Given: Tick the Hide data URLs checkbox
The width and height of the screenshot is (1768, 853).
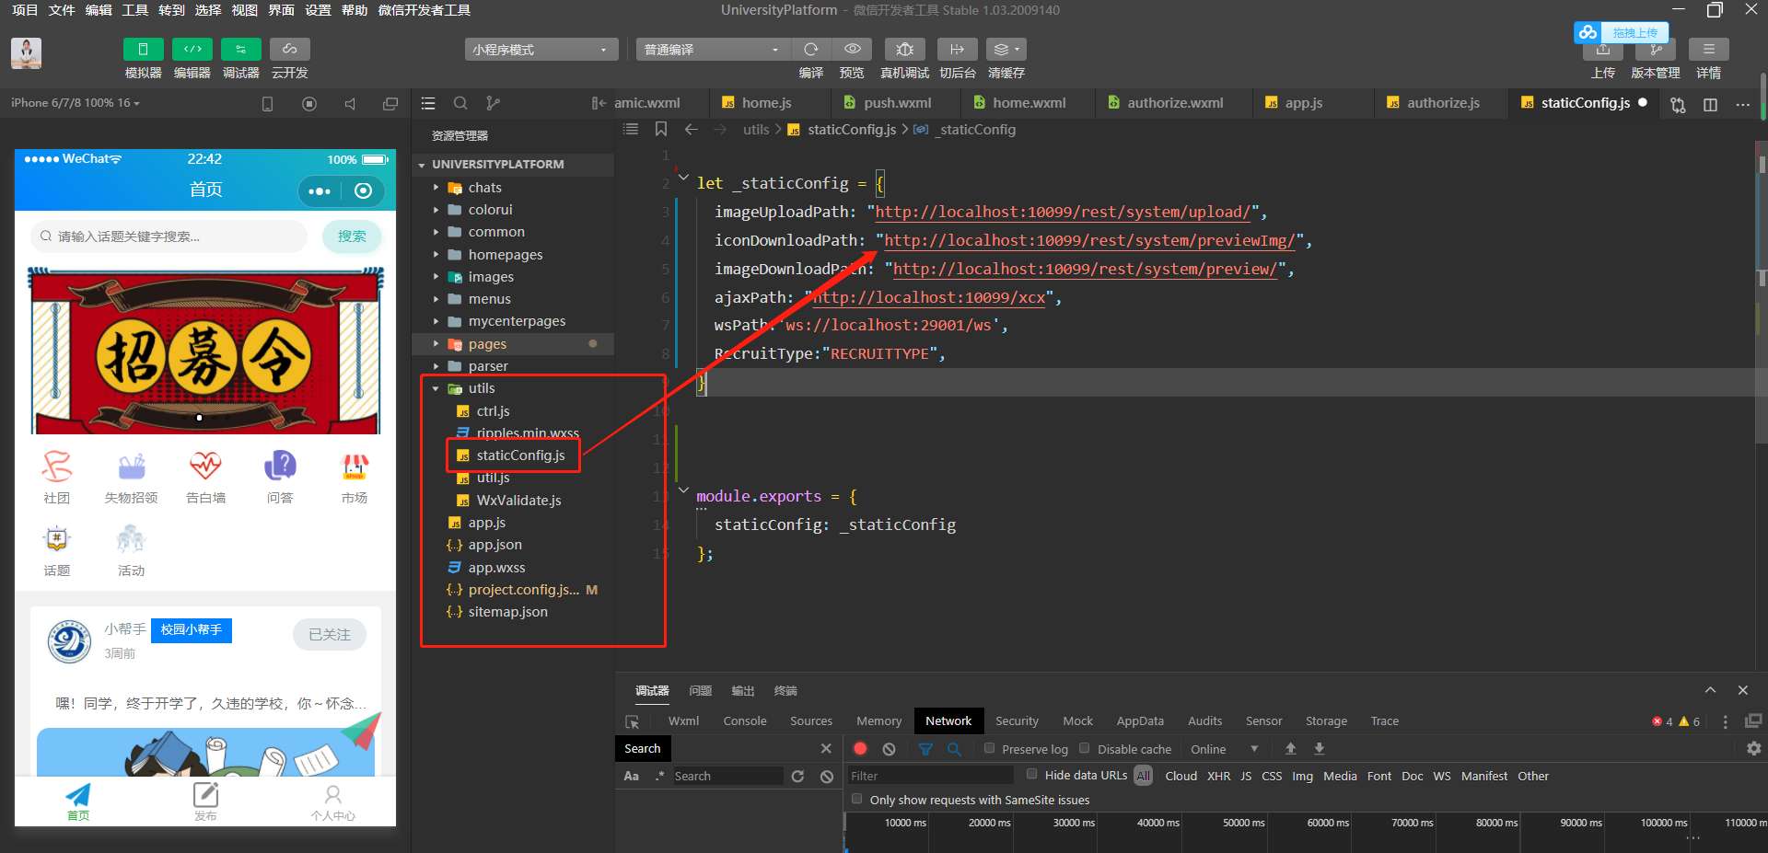Looking at the screenshot, I should [1032, 775].
